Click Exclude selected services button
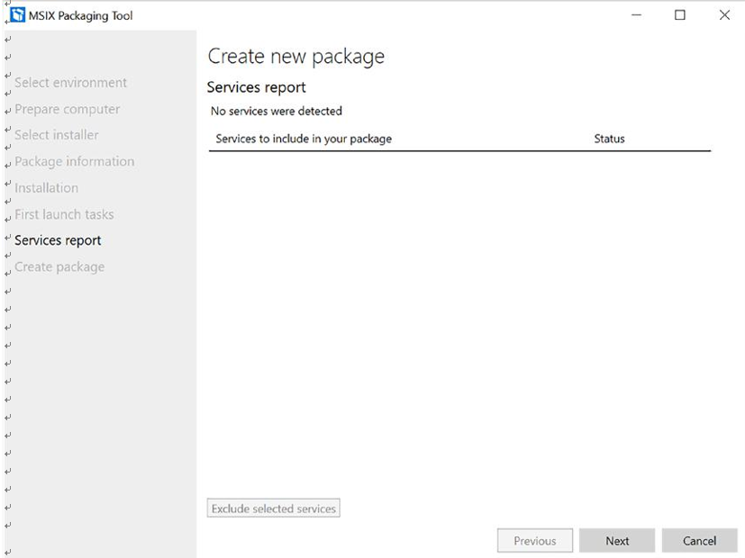 click(274, 508)
